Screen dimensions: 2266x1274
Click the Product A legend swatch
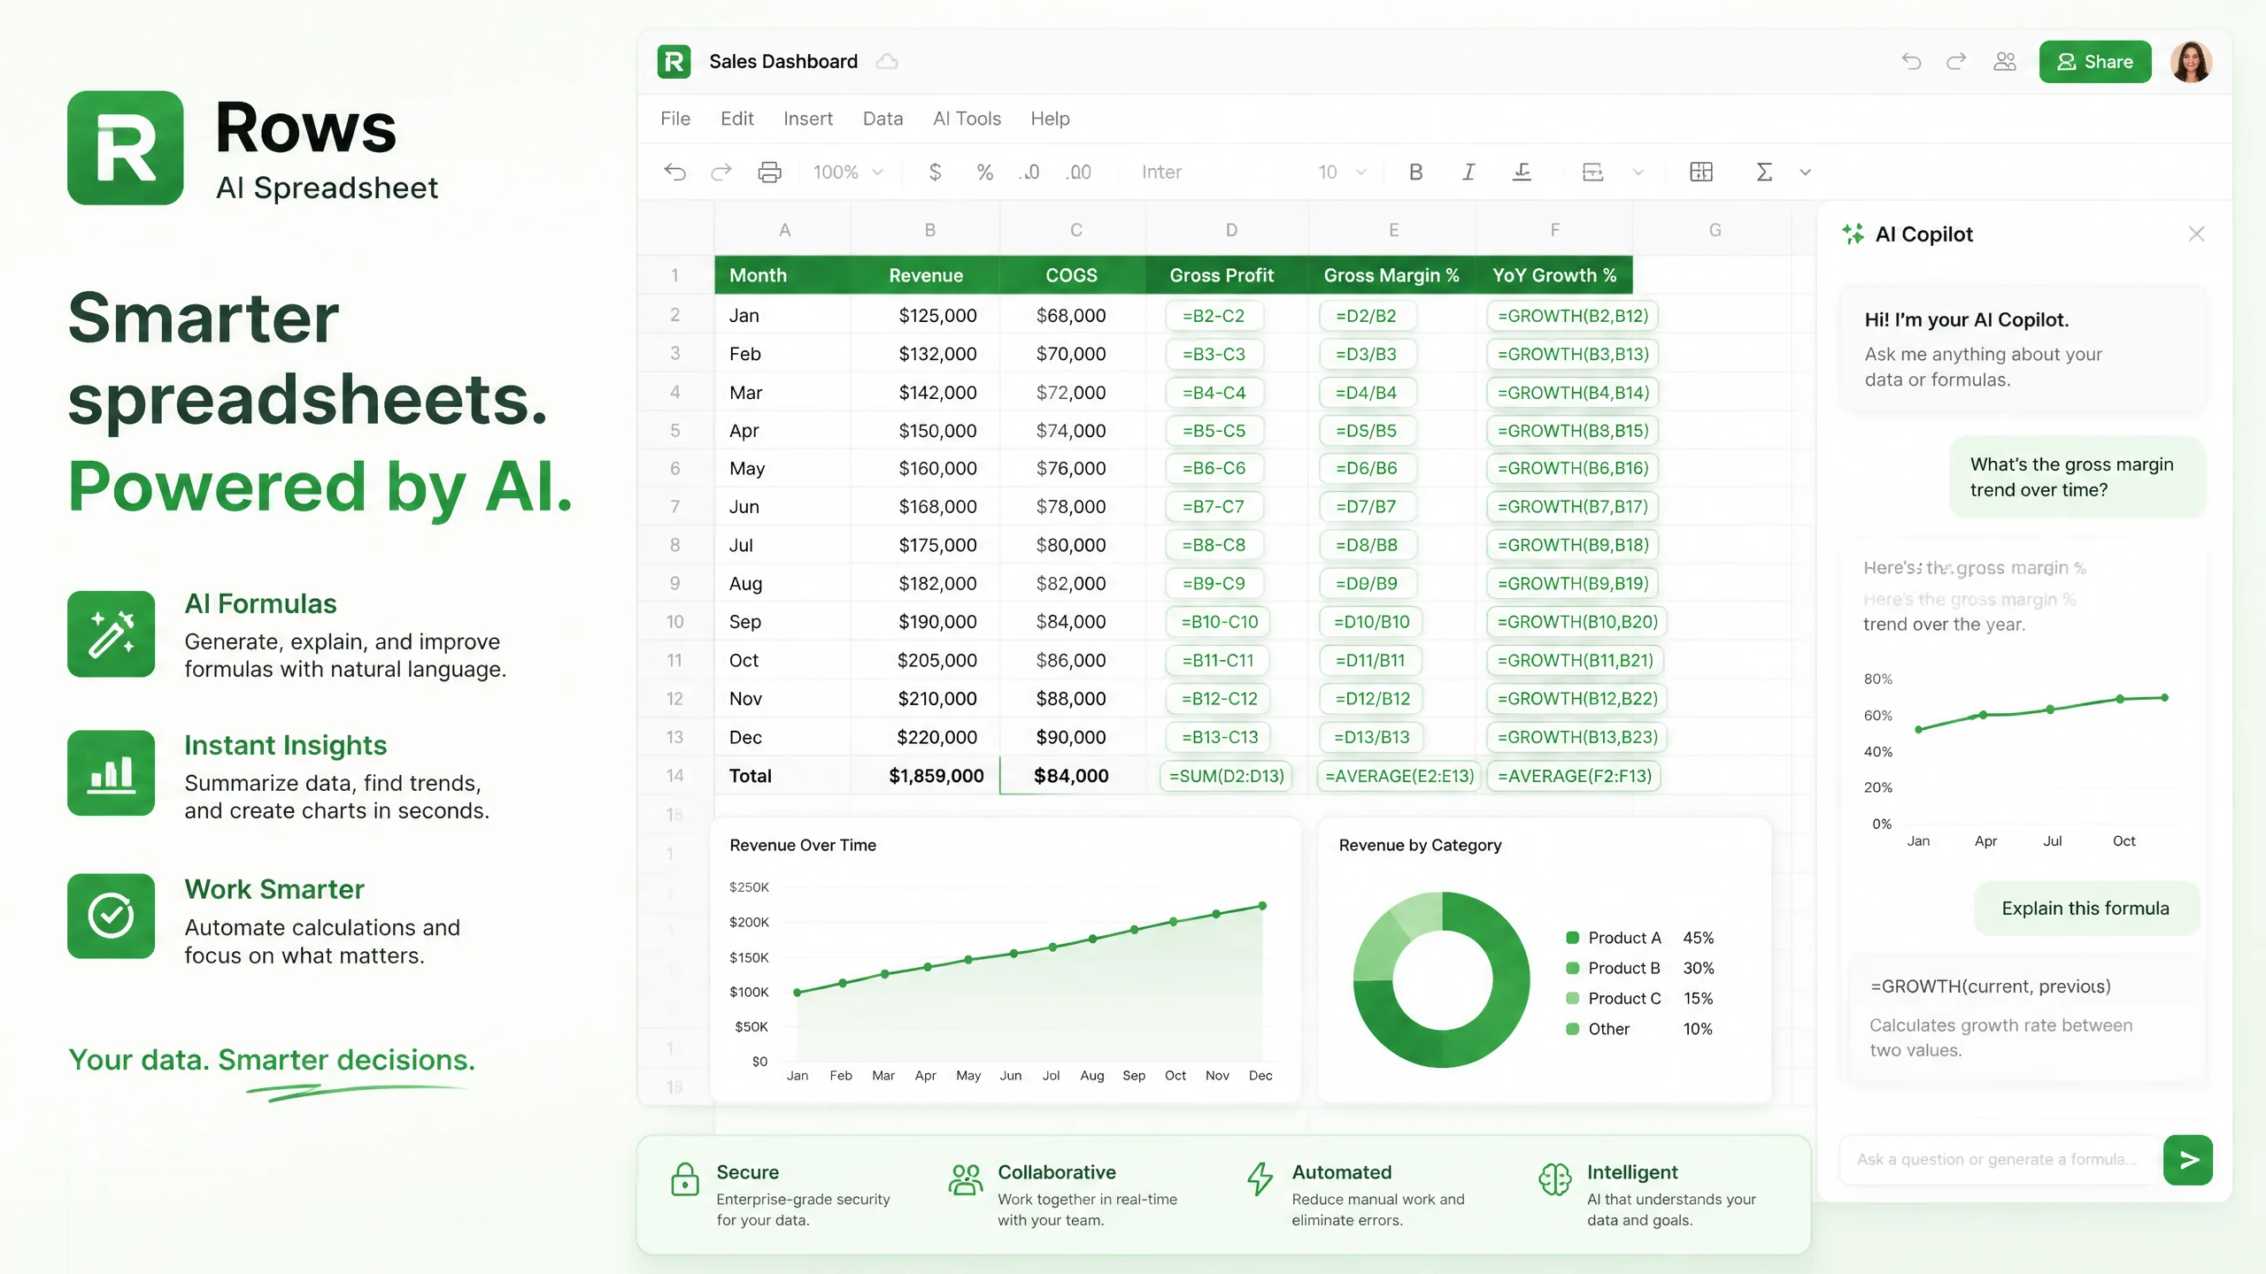click(x=1572, y=938)
